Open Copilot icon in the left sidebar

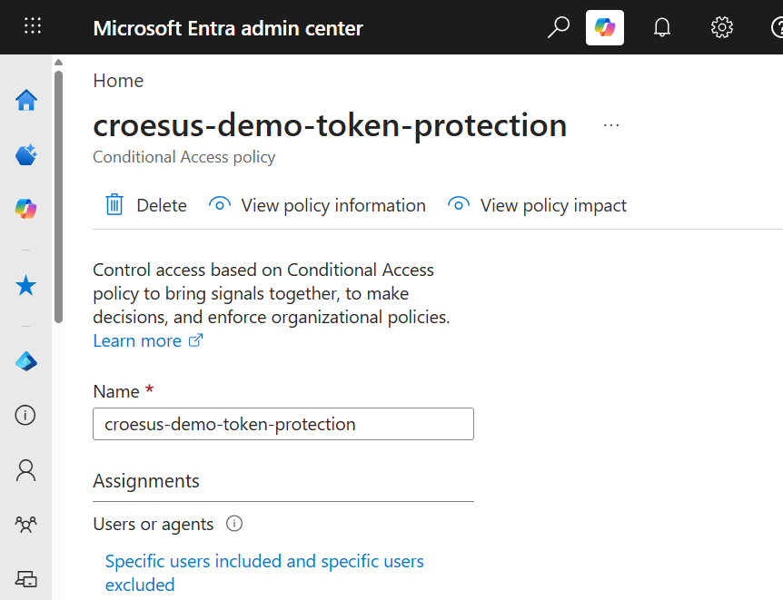26,209
